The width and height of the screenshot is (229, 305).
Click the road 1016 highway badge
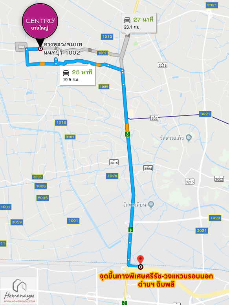coord(61,122)
